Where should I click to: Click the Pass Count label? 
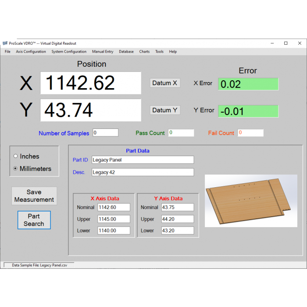[150, 133]
